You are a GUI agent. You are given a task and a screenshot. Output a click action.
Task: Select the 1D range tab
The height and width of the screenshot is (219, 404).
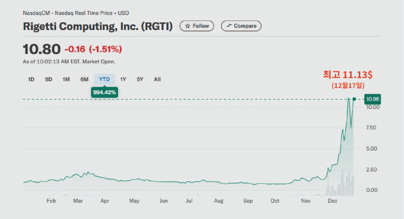[x=31, y=79]
